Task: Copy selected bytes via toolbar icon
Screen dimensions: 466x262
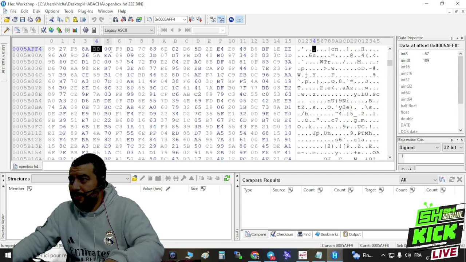Action: tap(59, 20)
